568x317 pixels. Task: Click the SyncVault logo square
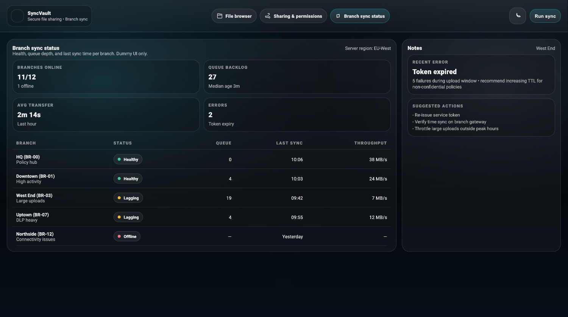point(17,16)
